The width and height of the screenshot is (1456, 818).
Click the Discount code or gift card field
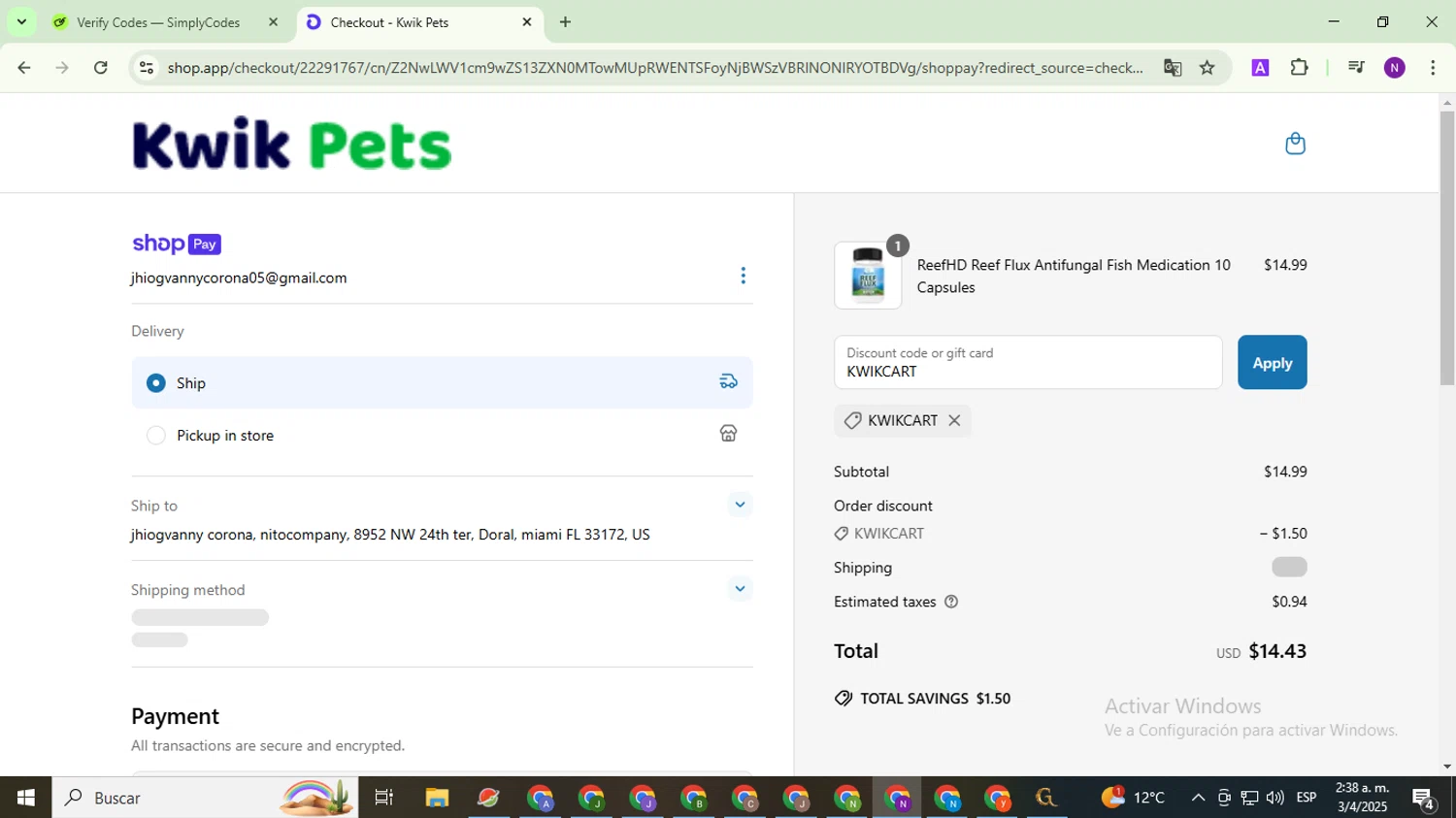tap(1028, 363)
